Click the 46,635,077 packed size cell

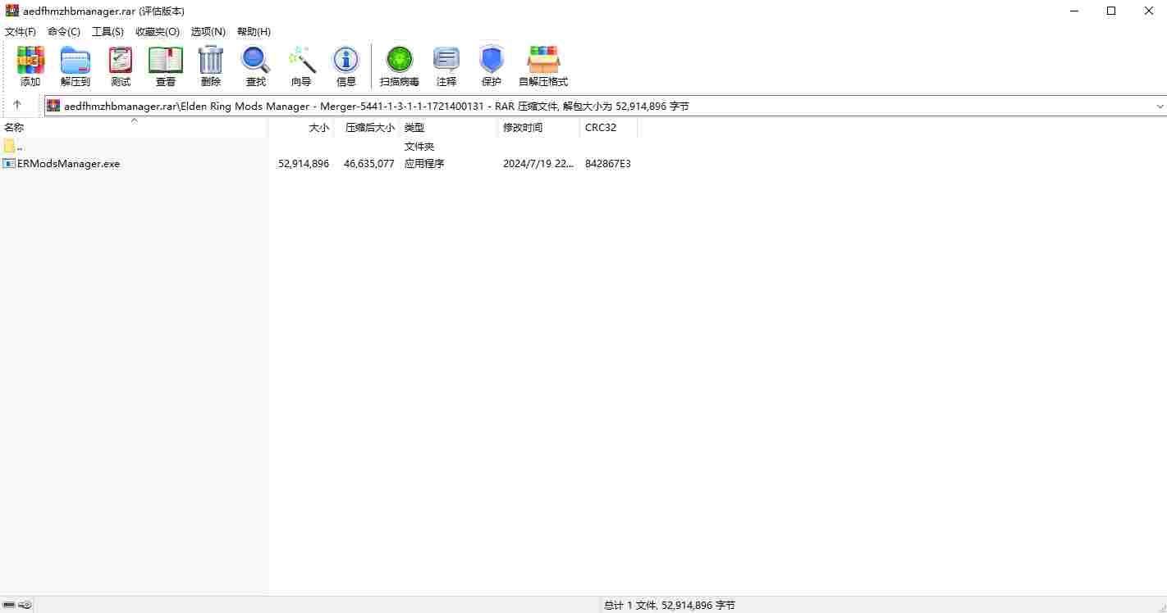[369, 163]
